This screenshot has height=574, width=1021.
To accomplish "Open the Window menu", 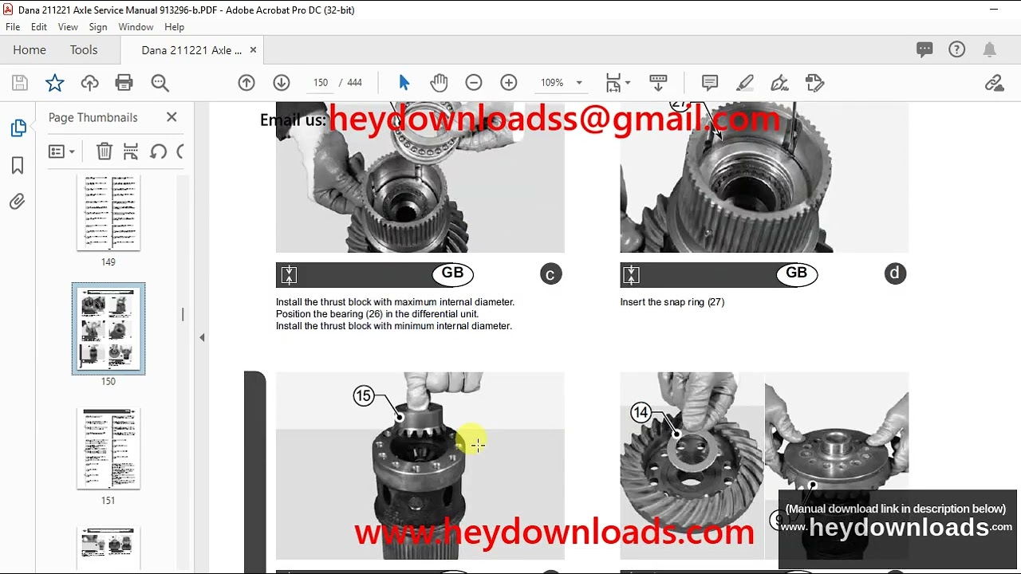I will (x=136, y=26).
